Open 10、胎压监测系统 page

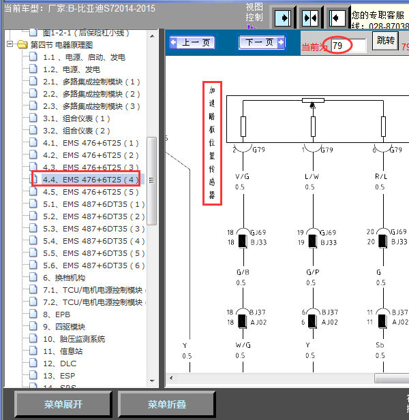point(74,339)
